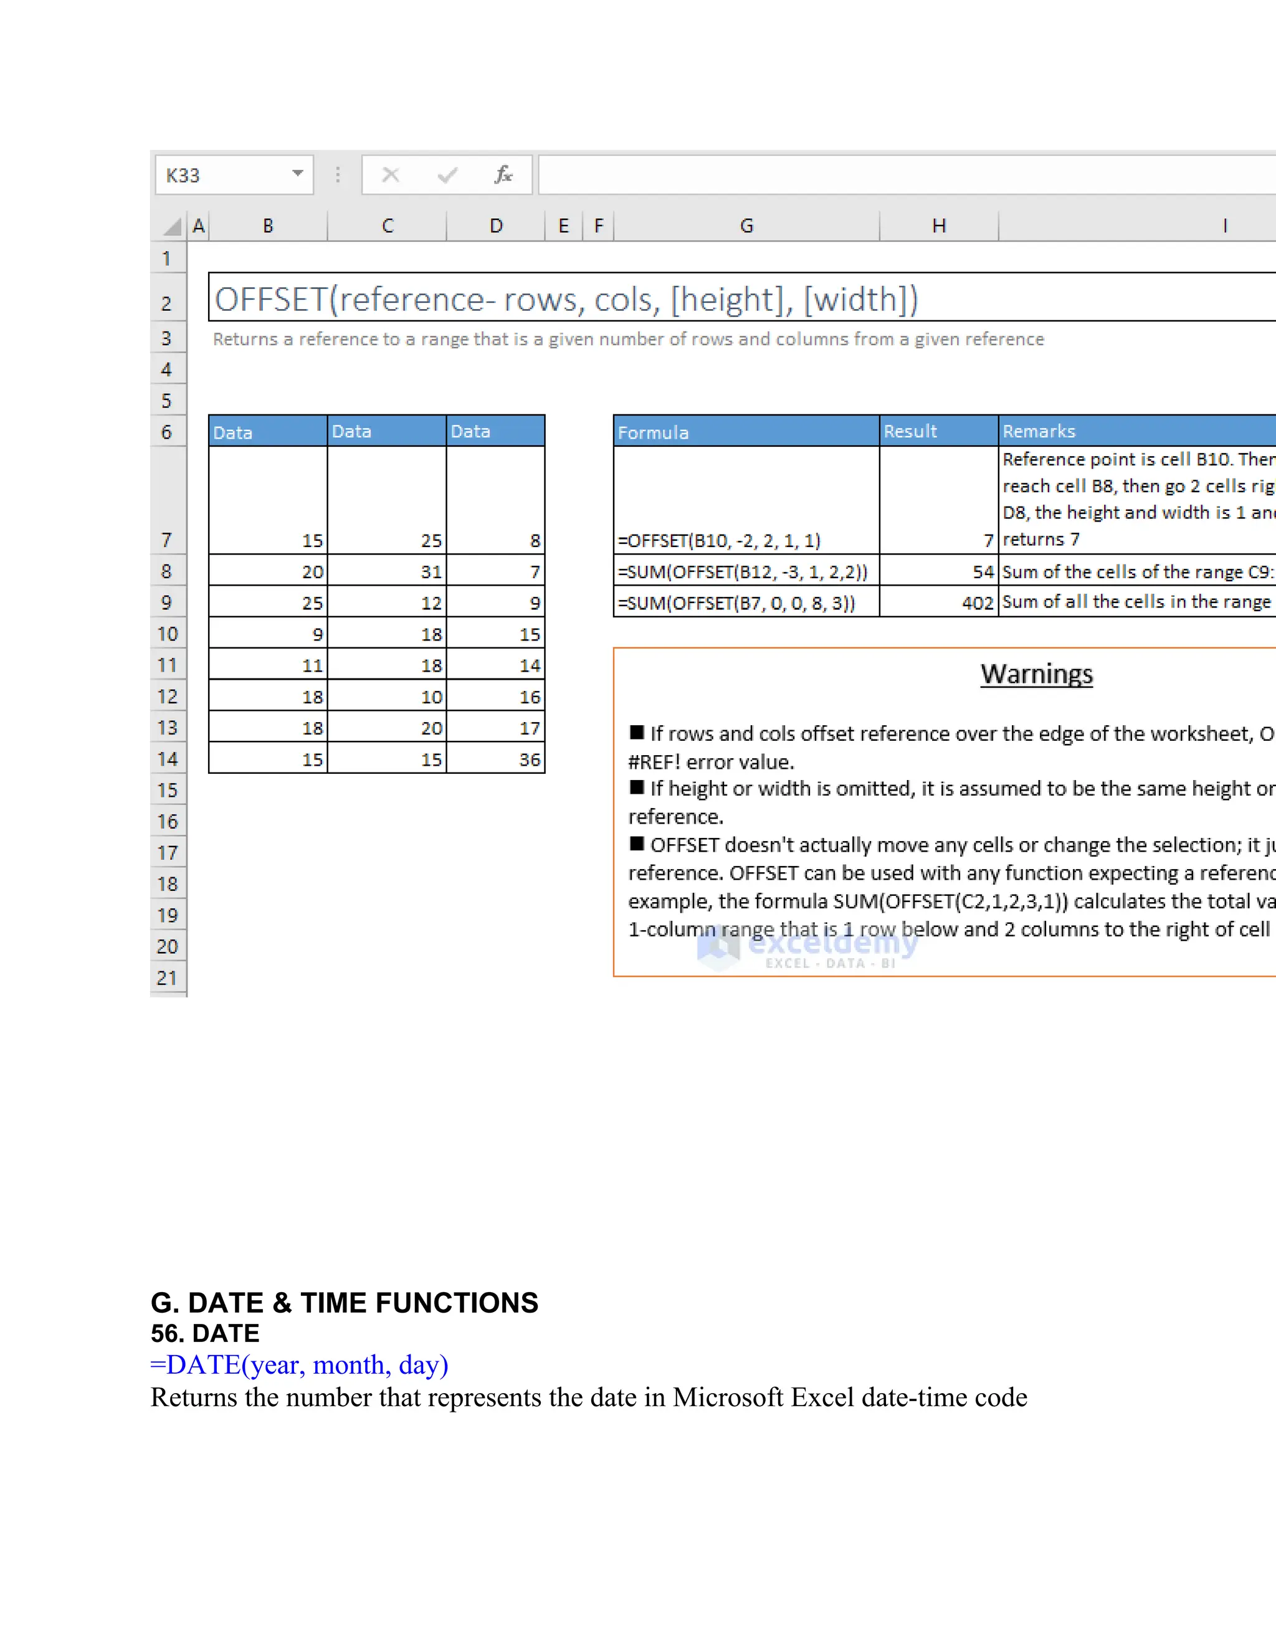The image size is (1276, 1651).
Task: Click cell with value 8 in column D
Action: click(496, 500)
